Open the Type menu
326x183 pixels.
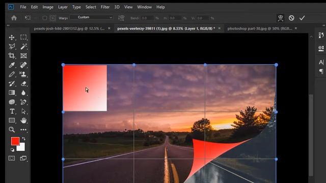(76, 7)
